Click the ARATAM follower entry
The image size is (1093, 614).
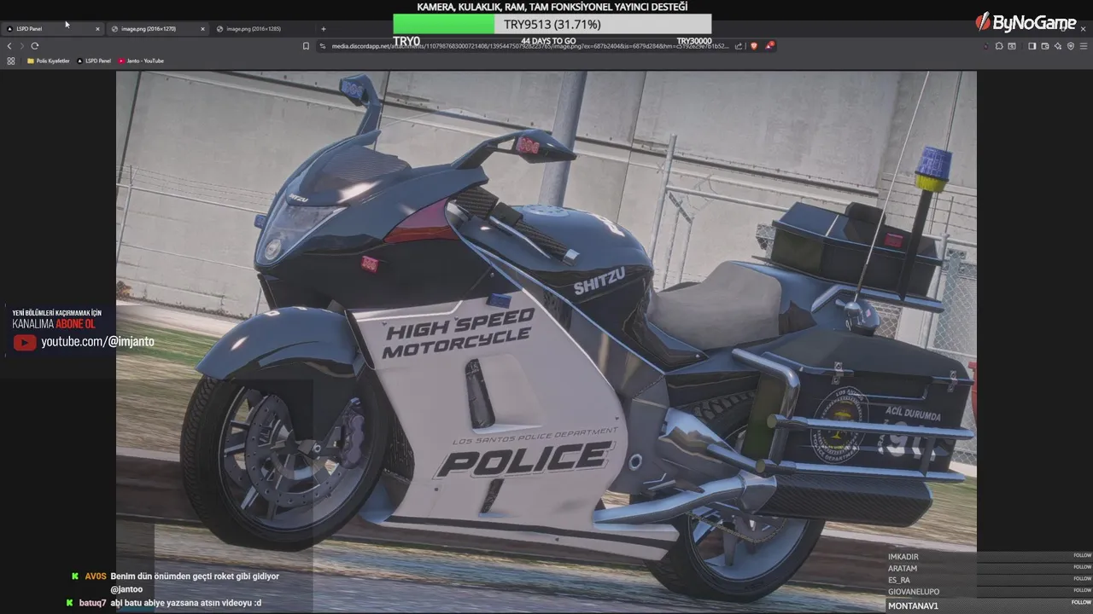click(903, 568)
